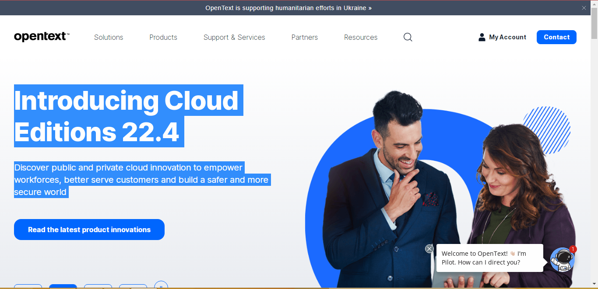This screenshot has width=598, height=289.
Task: Click the Contact button
Action: coord(556,37)
